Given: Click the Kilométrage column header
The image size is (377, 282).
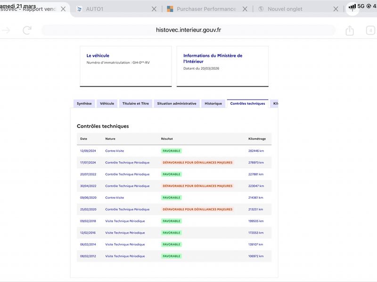Looking at the screenshot, I should 257,139.
